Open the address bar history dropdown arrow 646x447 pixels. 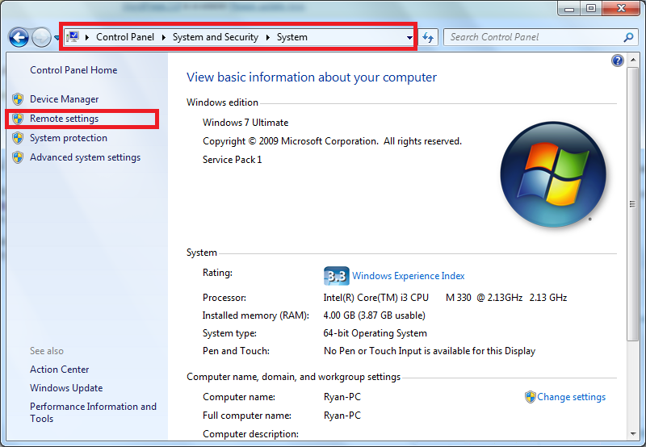point(409,37)
